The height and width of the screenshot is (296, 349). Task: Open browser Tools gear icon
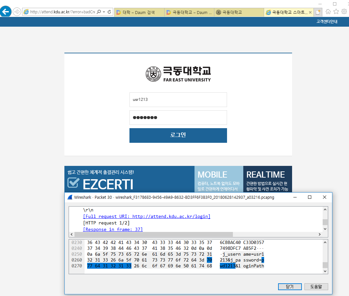[x=344, y=11]
